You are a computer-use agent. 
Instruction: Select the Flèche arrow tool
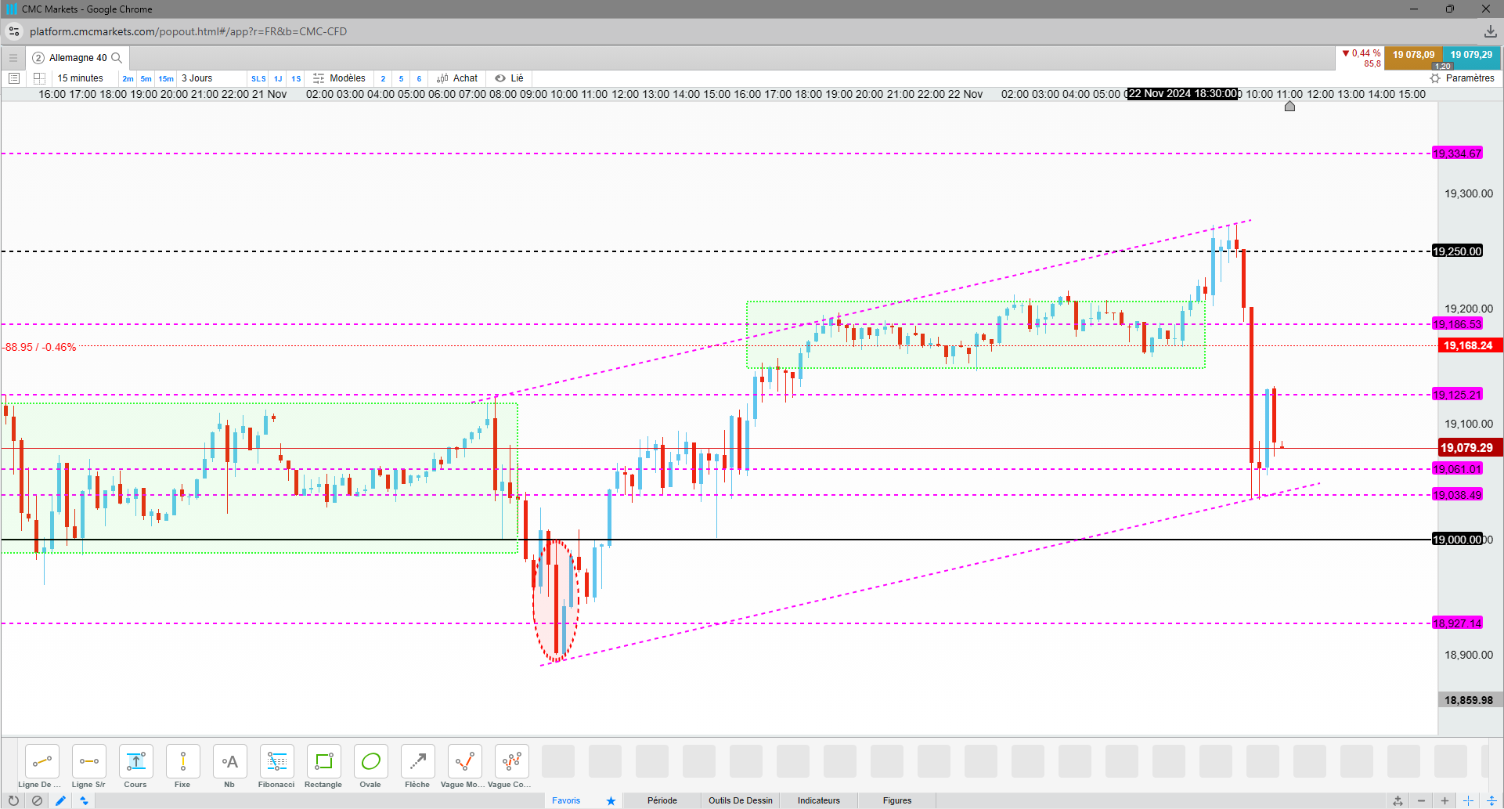click(x=418, y=762)
